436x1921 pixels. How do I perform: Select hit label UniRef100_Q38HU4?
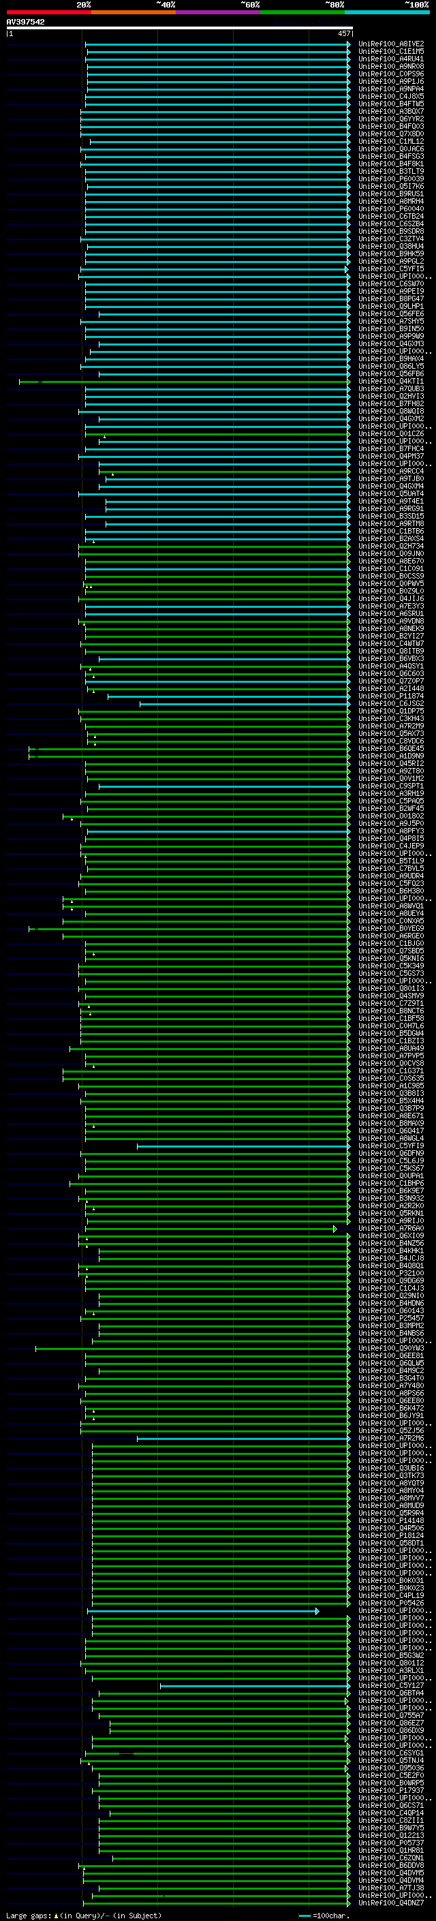(x=391, y=246)
